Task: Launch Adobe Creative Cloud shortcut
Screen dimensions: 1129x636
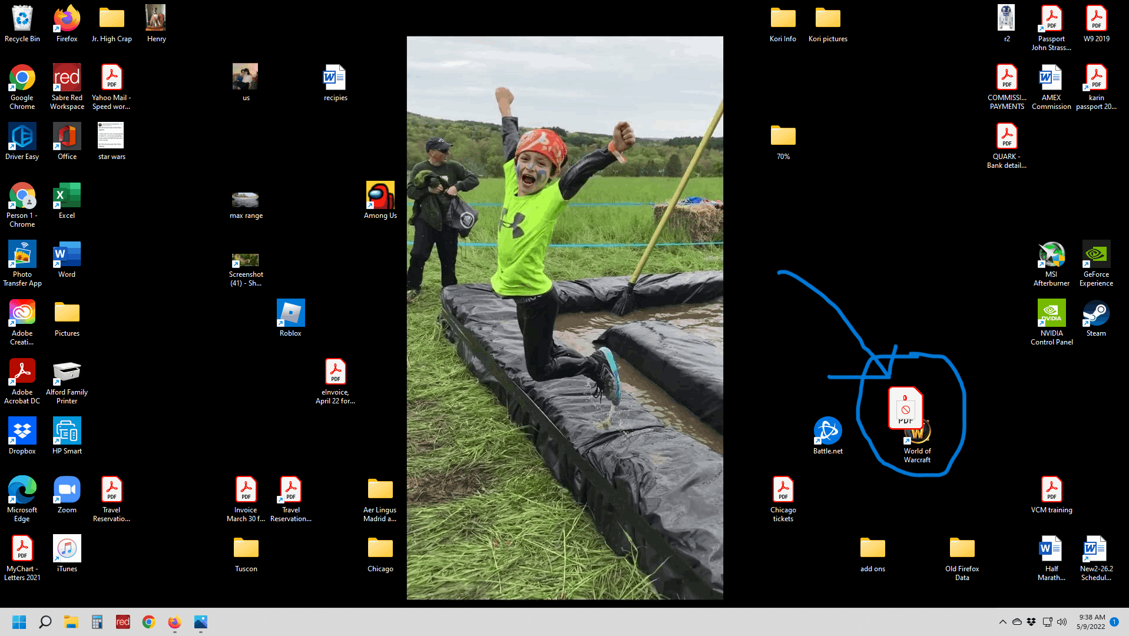Action: (22, 322)
